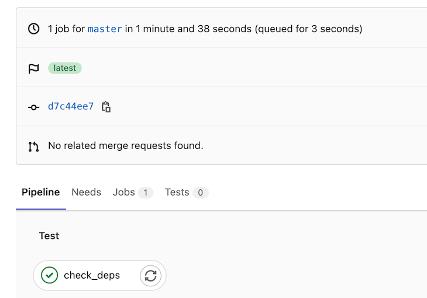
Task: Click the Jobs count badge 1
Action: (x=146, y=193)
